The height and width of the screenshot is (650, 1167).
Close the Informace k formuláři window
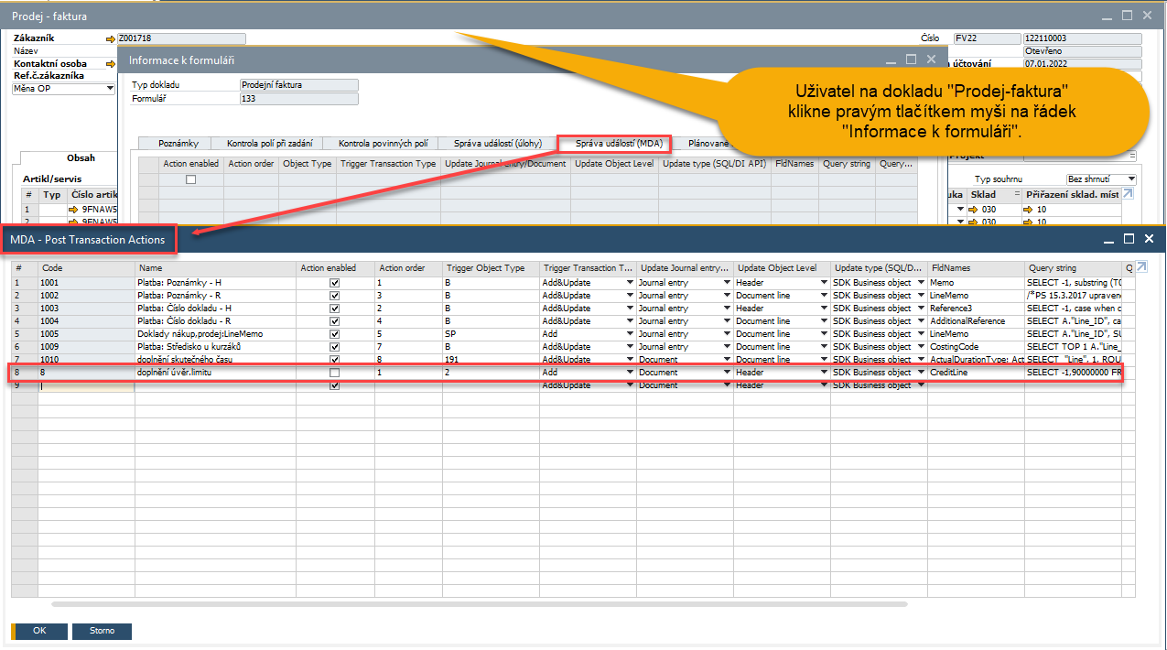point(931,59)
